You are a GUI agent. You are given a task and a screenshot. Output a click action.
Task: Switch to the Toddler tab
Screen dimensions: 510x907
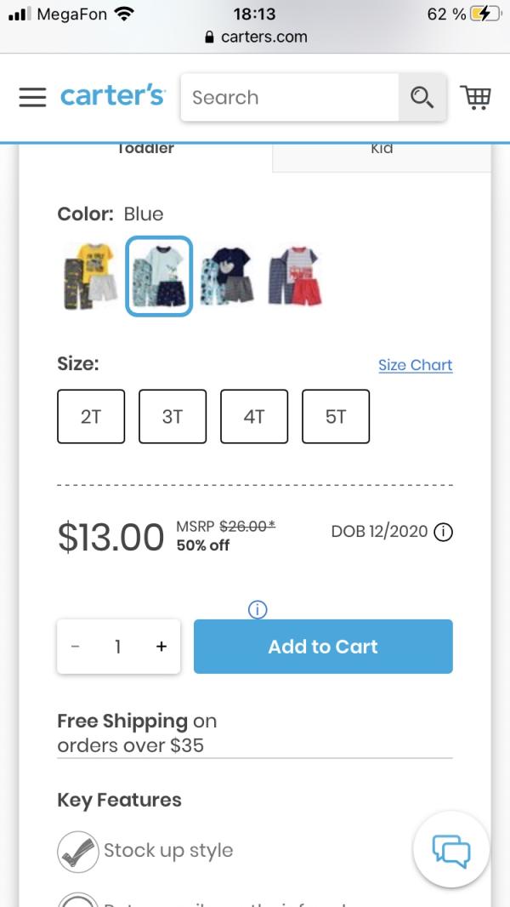point(145,151)
